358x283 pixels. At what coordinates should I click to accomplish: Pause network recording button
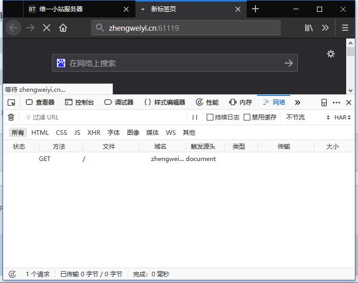[x=195, y=117]
